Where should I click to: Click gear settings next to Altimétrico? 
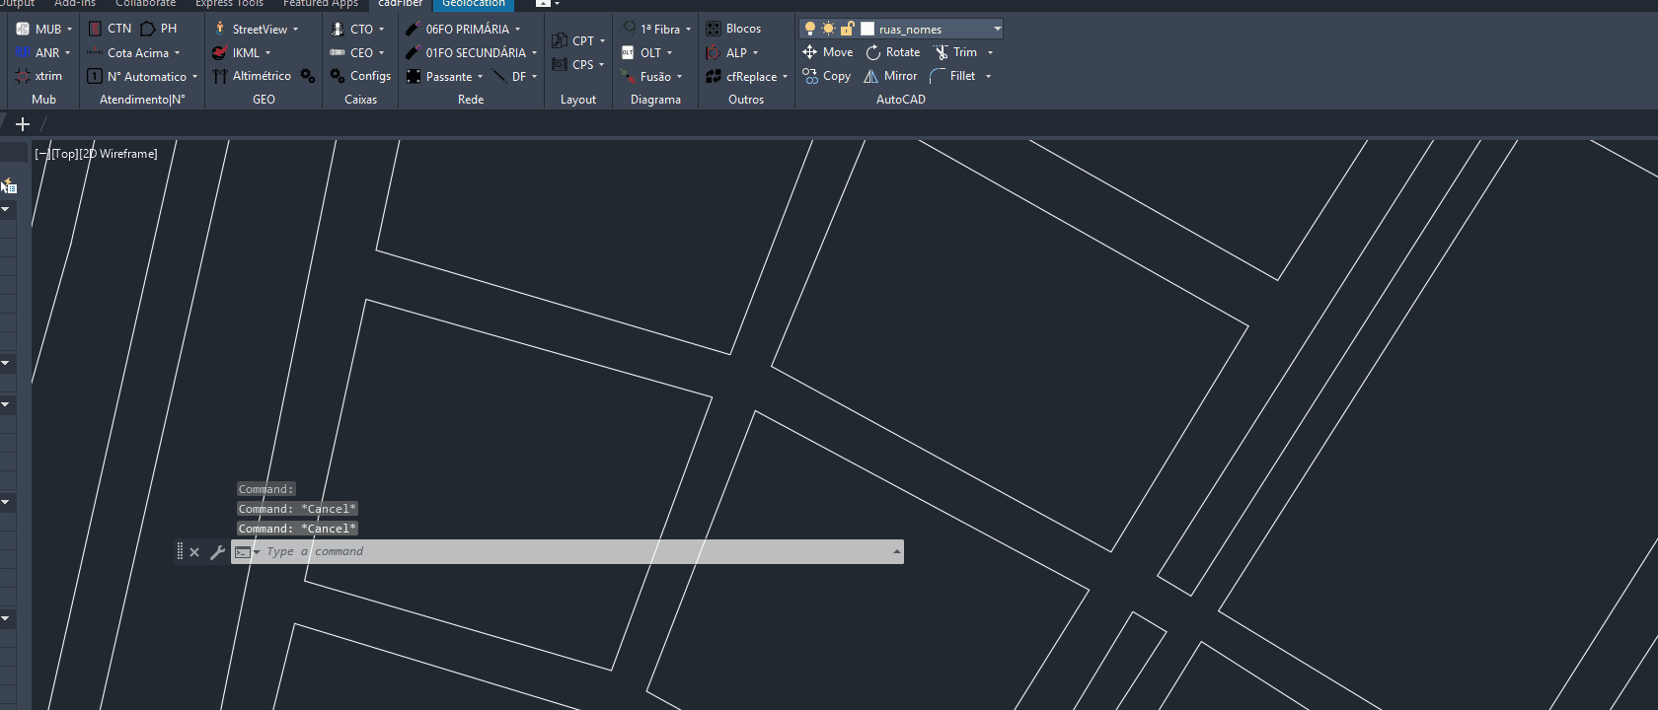[308, 76]
